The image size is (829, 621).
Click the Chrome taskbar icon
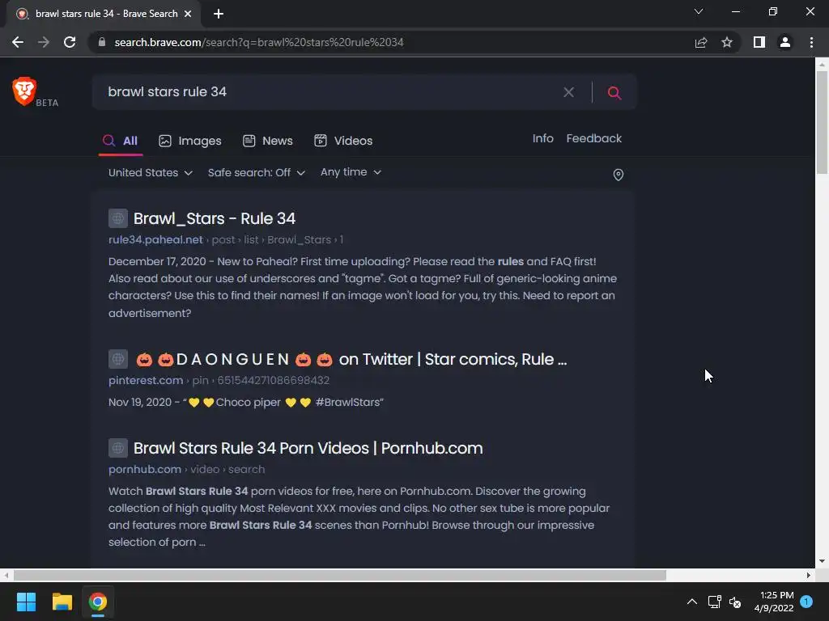tap(98, 602)
